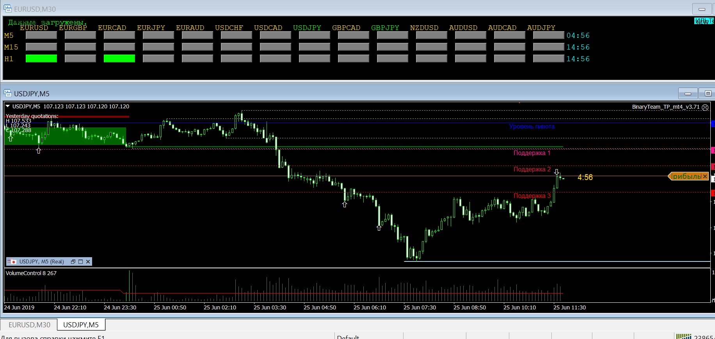This screenshot has height=339, width=715.
Task: Select the up arrow signal below the 25 Jun 06:10 candles
Action: [x=379, y=228]
